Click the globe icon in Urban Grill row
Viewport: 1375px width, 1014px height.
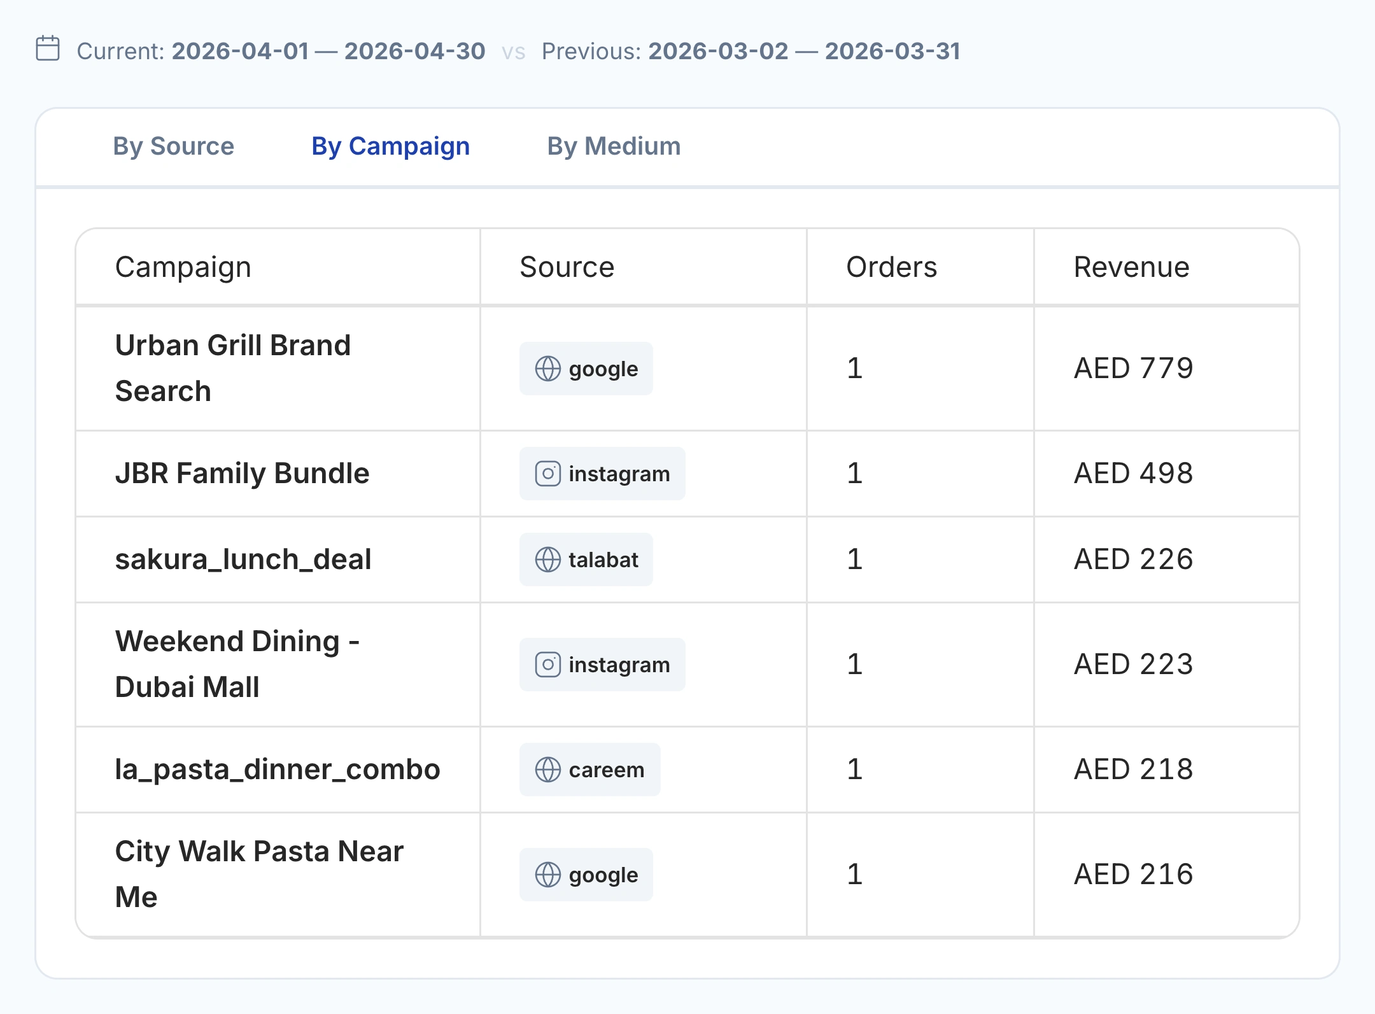coord(547,369)
